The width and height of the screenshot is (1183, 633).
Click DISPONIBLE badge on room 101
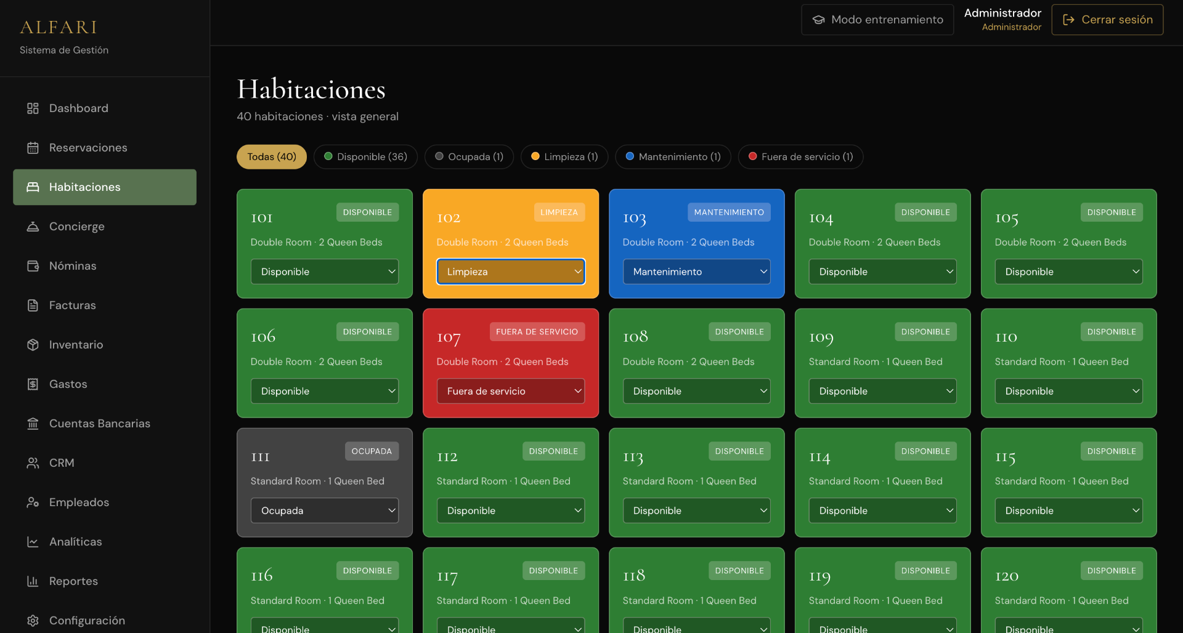point(367,212)
